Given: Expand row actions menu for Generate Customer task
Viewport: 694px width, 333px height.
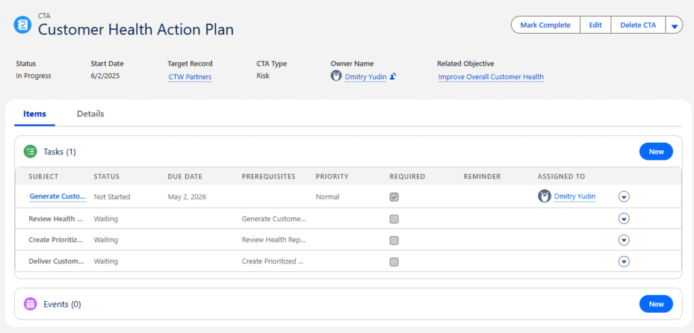Looking at the screenshot, I should [624, 197].
